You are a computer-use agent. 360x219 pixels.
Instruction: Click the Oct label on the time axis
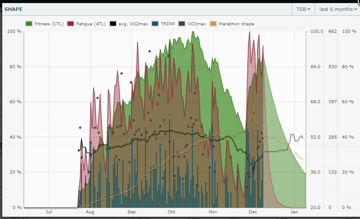coord(171,212)
